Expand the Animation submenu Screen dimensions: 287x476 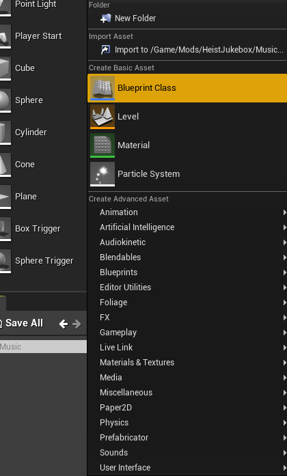[187, 212]
